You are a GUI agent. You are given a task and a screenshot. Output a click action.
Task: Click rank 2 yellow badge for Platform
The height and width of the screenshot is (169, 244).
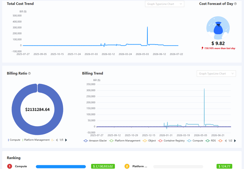click(x=127, y=166)
